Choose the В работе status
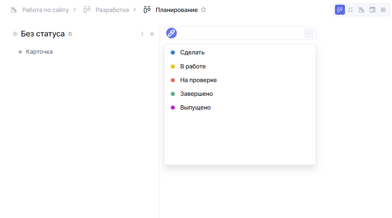Image resolution: width=392 pixels, height=218 pixels. click(x=193, y=66)
